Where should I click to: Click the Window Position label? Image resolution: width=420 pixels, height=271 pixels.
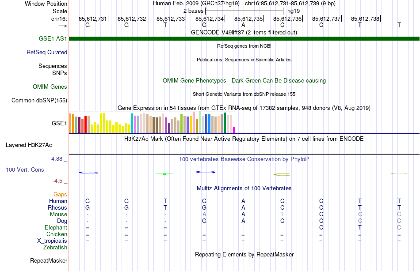point(46,4)
